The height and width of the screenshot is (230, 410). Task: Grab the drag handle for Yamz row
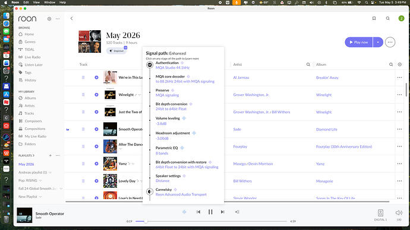[x=83, y=164]
